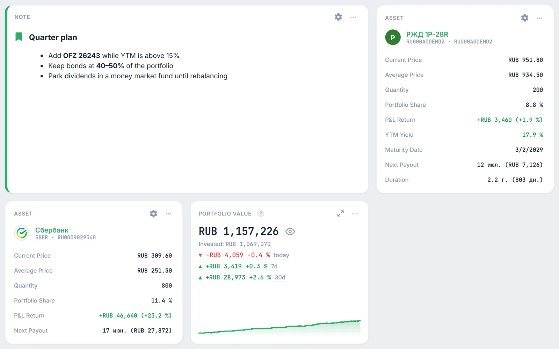559x349 pixels.
Task: Click the green P logo of РЖД 1Р-28R
Action: tap(393, 37)
